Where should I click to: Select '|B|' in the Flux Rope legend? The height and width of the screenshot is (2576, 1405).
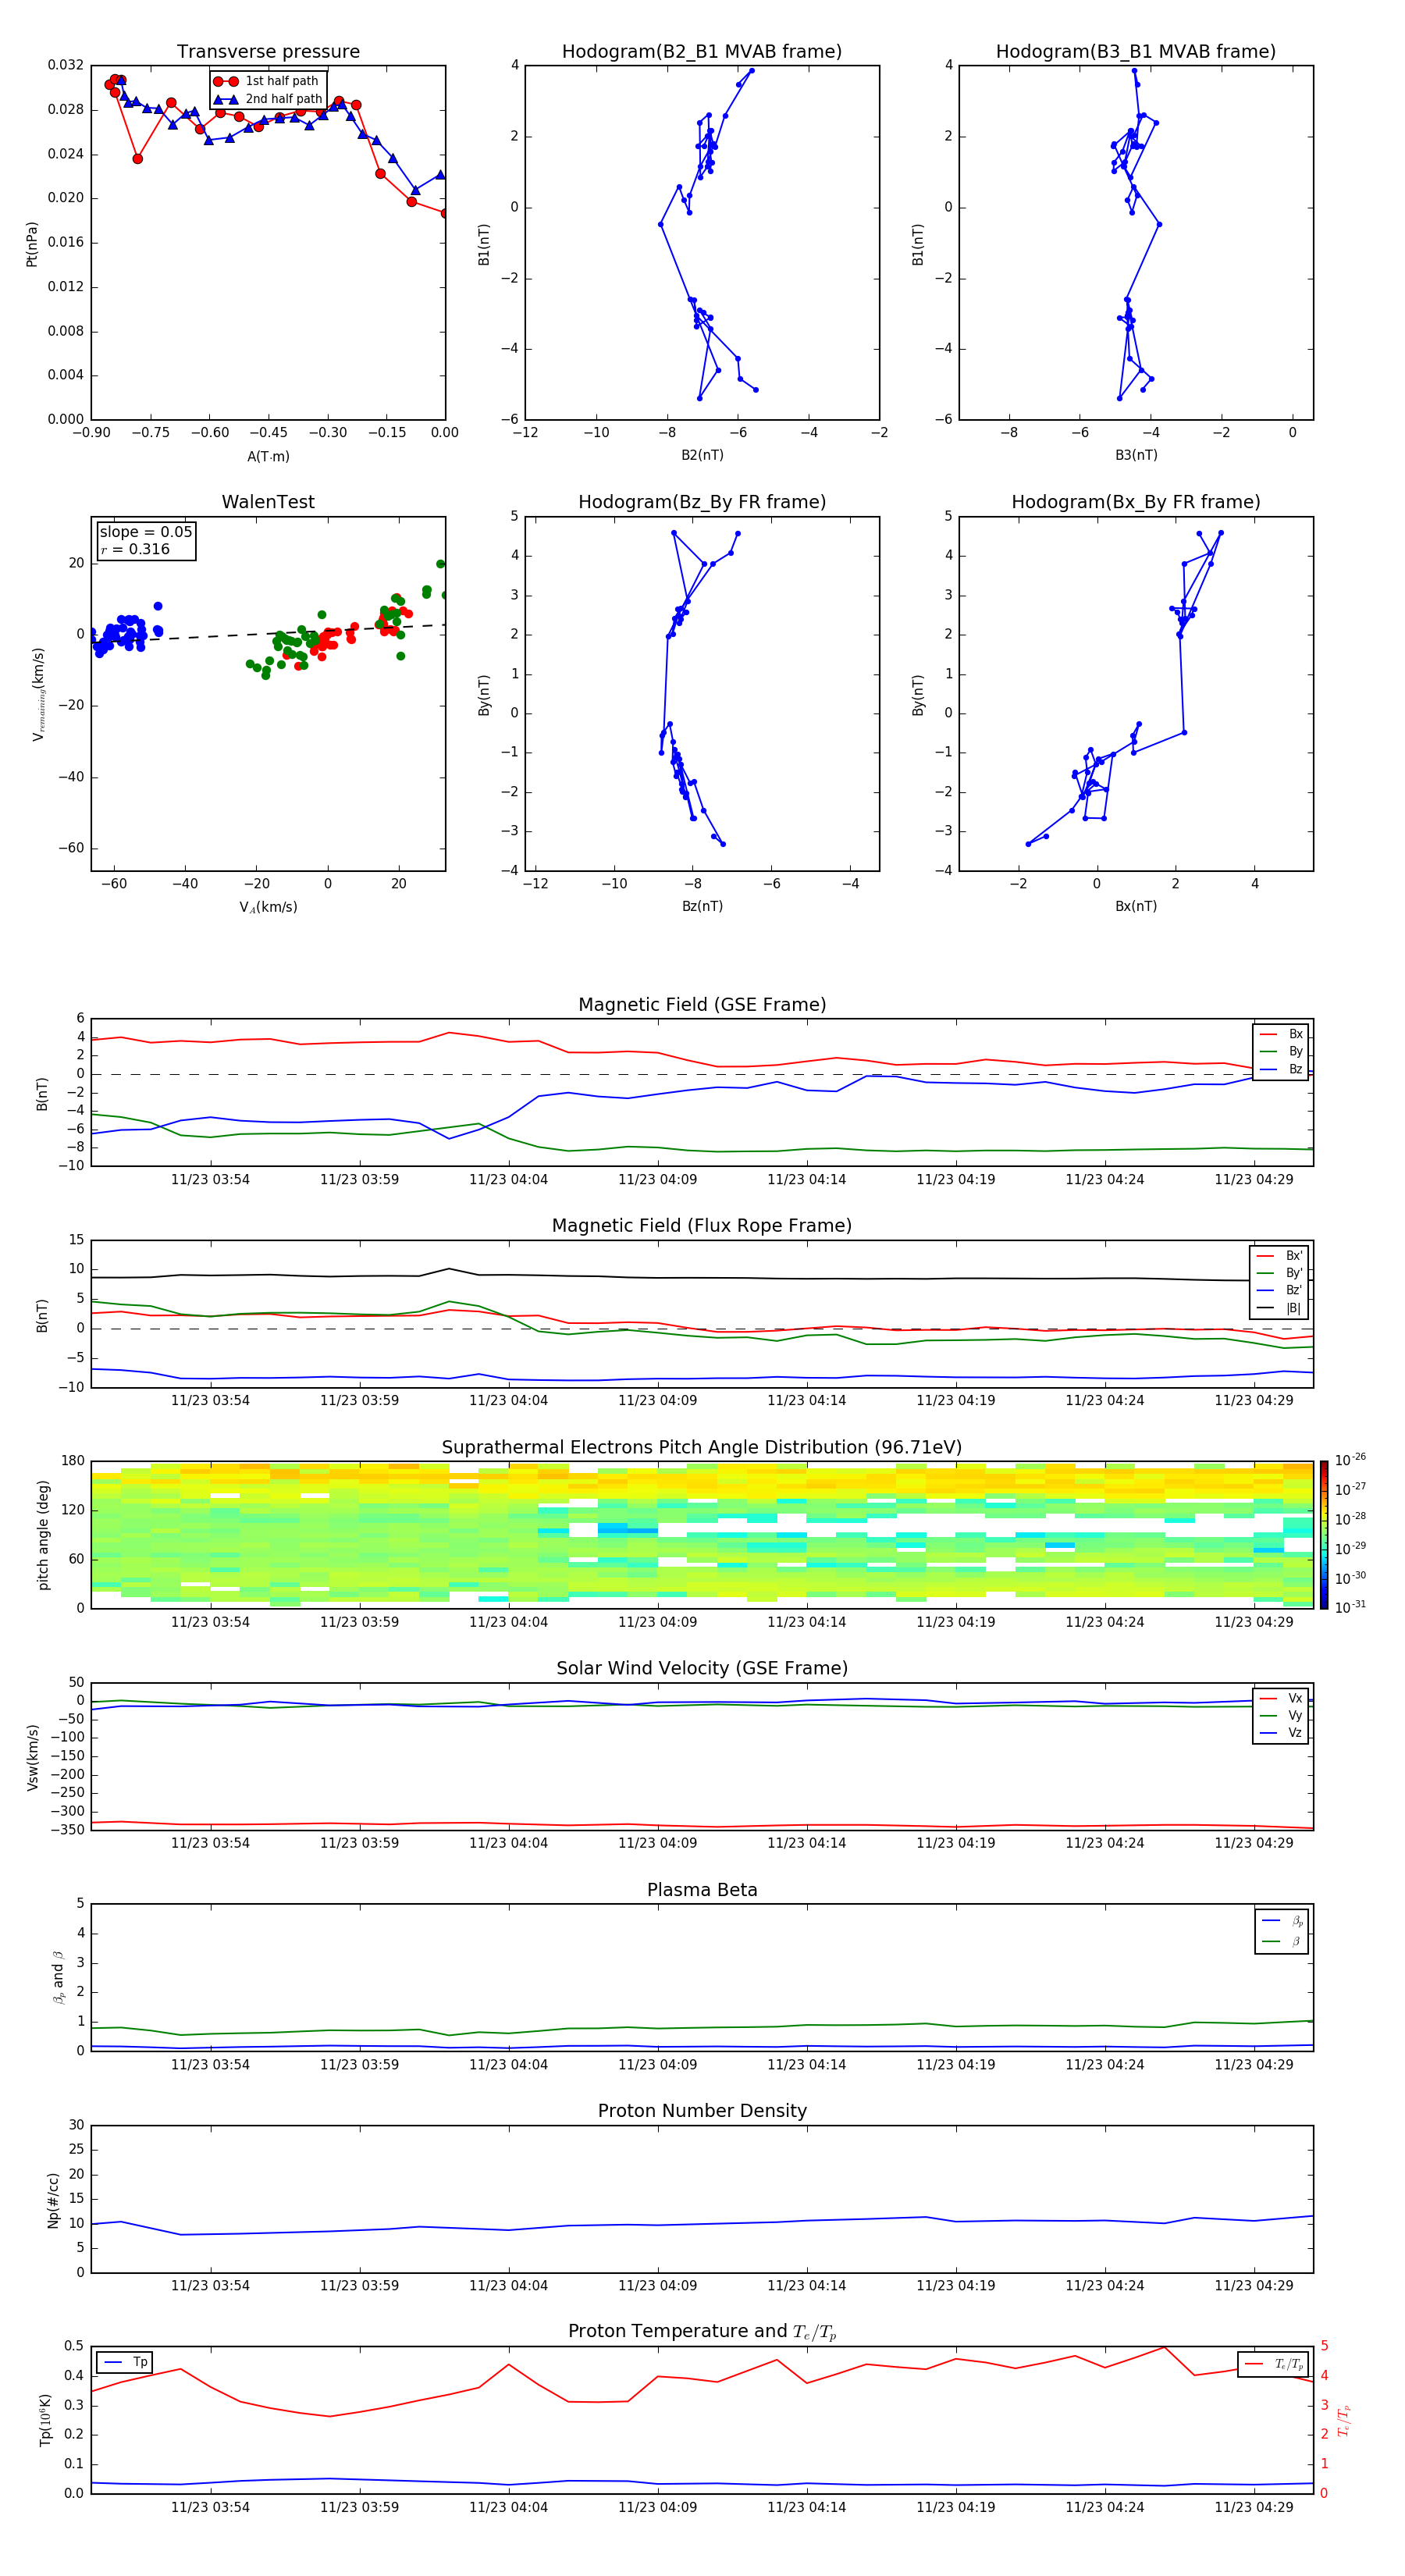point(1280,1308)
